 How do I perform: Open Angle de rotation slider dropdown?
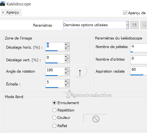[x=68, y=71]
